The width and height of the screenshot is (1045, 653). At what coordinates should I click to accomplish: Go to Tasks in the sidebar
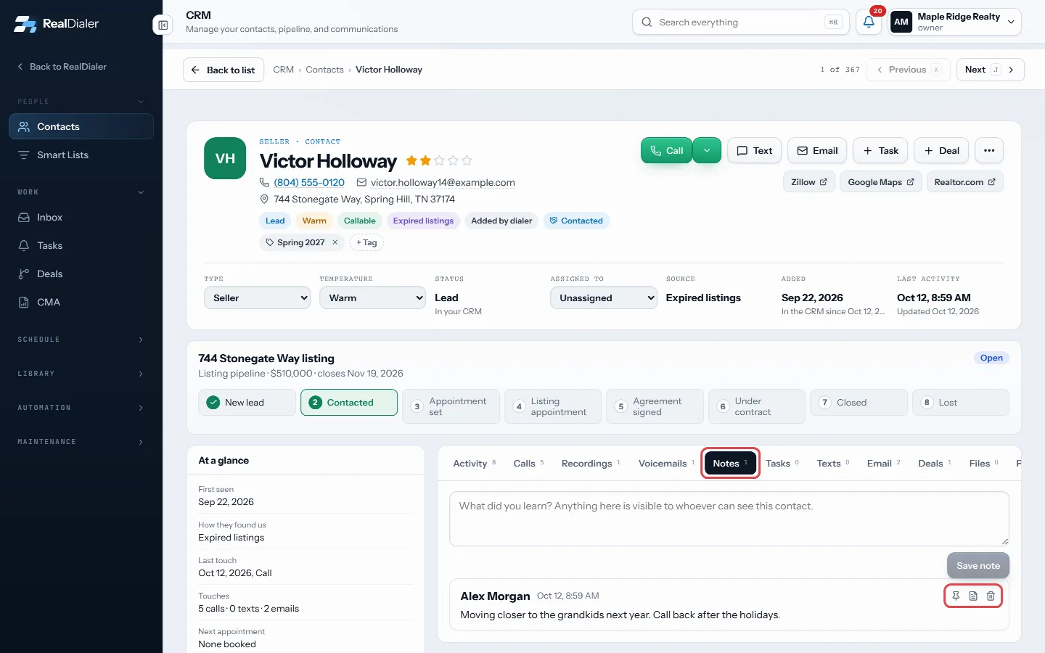(81, 245)
